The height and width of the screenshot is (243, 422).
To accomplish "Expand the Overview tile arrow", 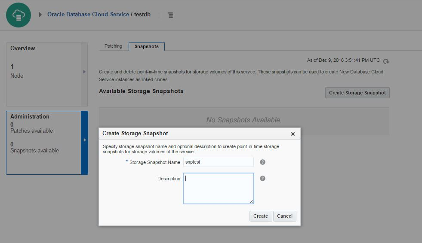I will [x=84, y=72].
